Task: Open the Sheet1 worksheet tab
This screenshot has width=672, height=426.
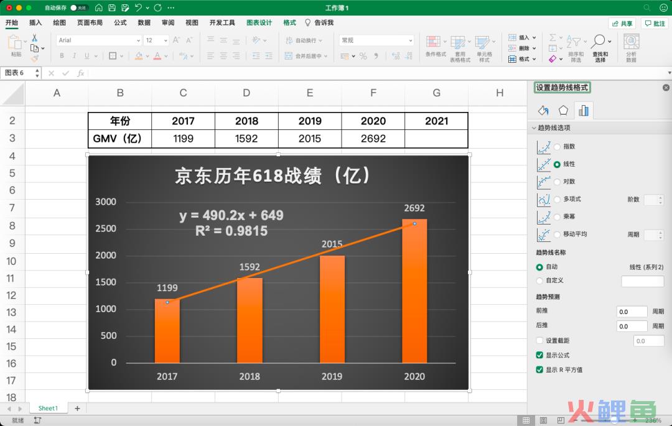Action: click(48, 408)
